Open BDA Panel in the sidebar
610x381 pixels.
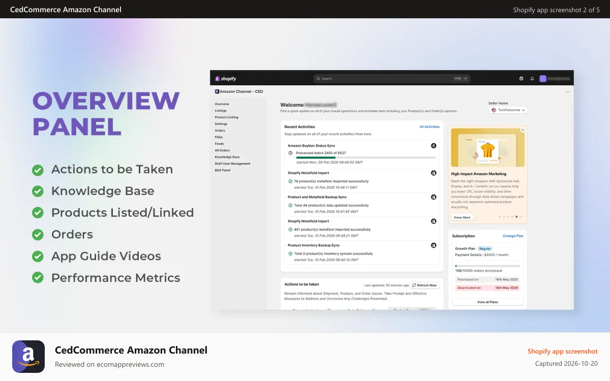(x=223, y=170)
